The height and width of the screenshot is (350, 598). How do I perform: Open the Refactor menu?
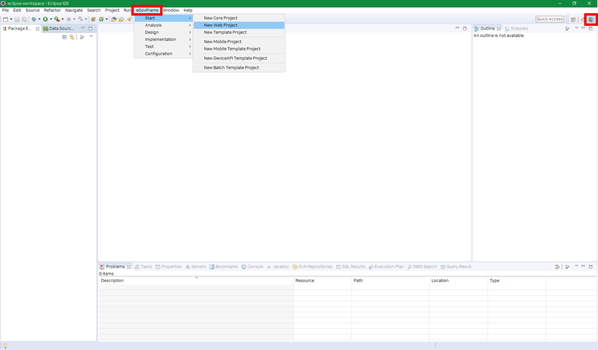tap(52, 10)
